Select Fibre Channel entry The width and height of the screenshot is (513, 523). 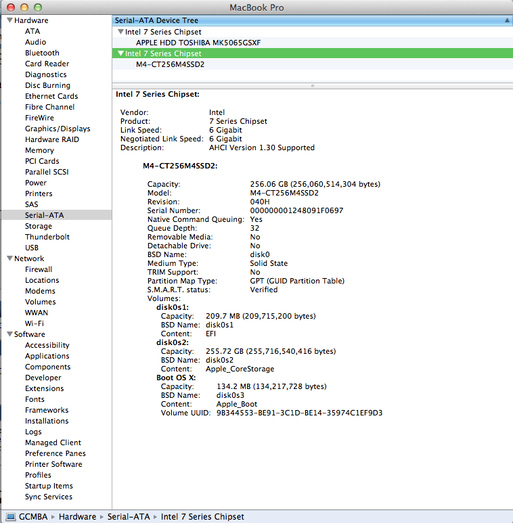49,107
